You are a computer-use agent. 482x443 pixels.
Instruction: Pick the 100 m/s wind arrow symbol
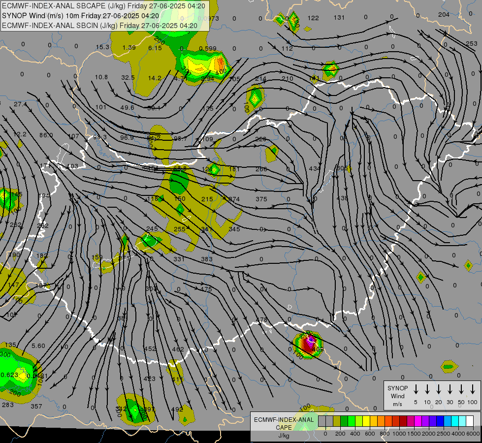[x=473, y=389]
